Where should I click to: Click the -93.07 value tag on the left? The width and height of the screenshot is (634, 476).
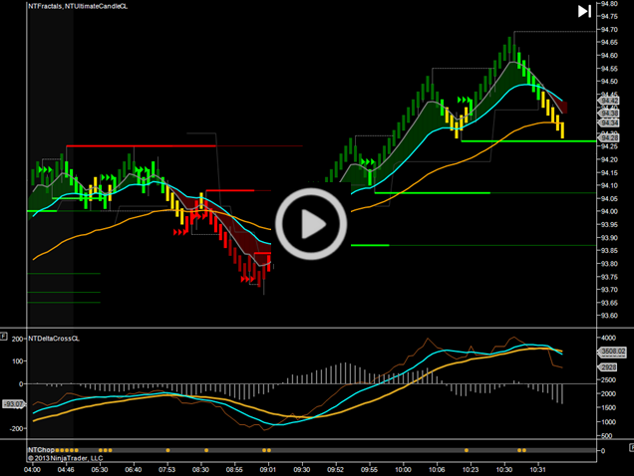13,403
